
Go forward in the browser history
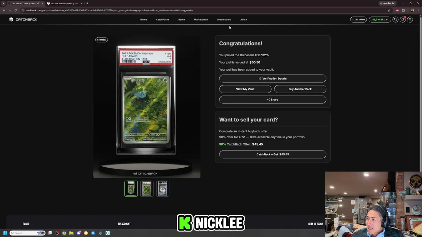[10, 10]
